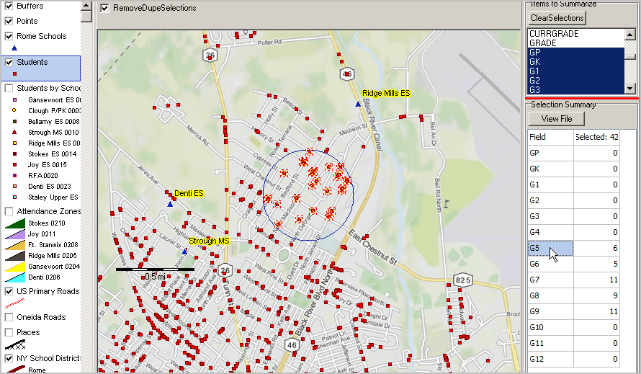Image resolution: width=641 pixels, height=374 pixels.
Task: Click the Students red square legend symbol
Action: point(14,74)
